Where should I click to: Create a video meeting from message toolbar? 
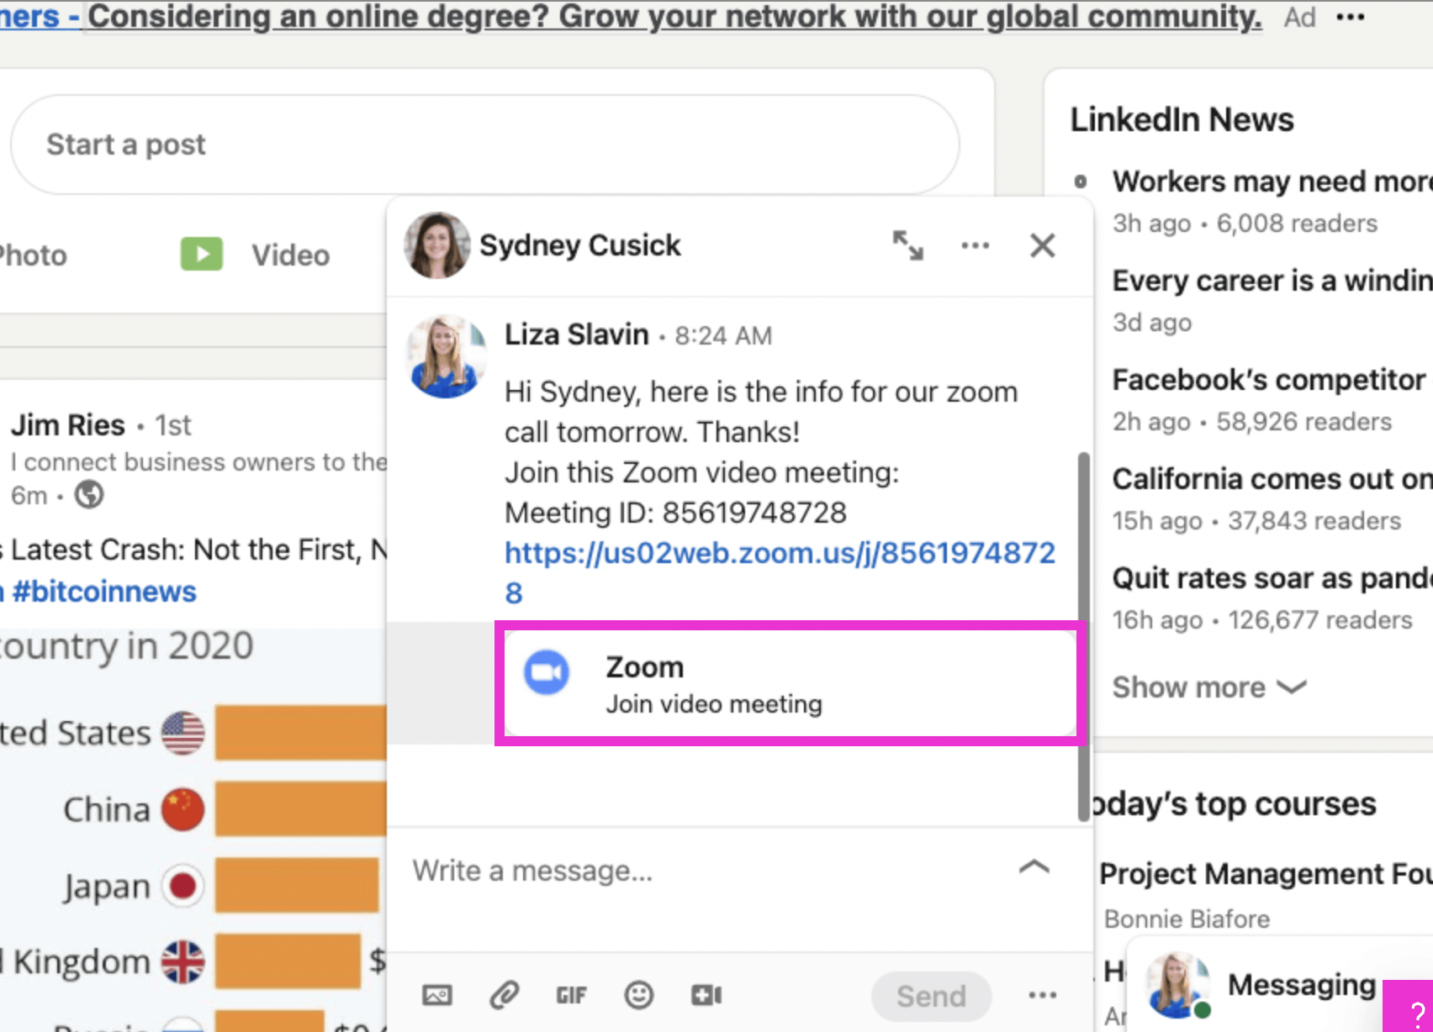tap(706, 996)
